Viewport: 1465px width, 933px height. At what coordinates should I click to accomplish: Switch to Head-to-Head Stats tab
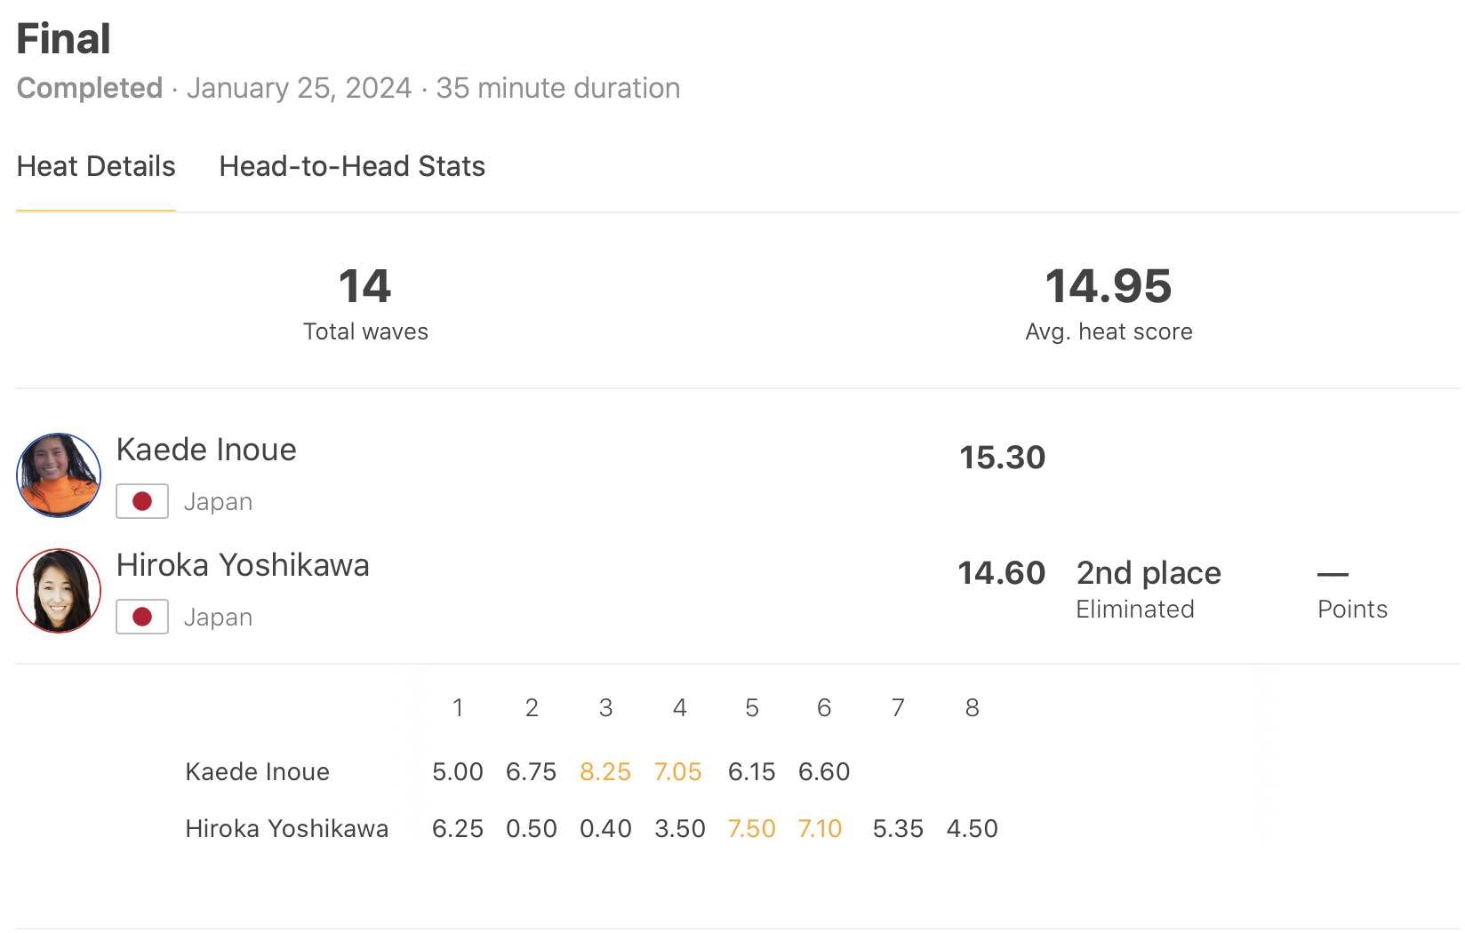click(x=352, y=167)
